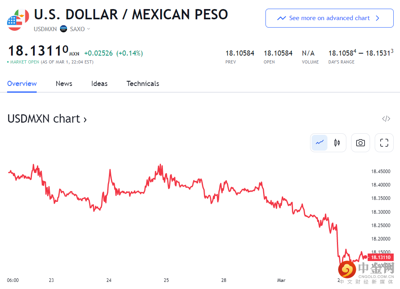Switch to line chart style
The width and height of the screenshot is (400, 289).
tap(320, 143)
